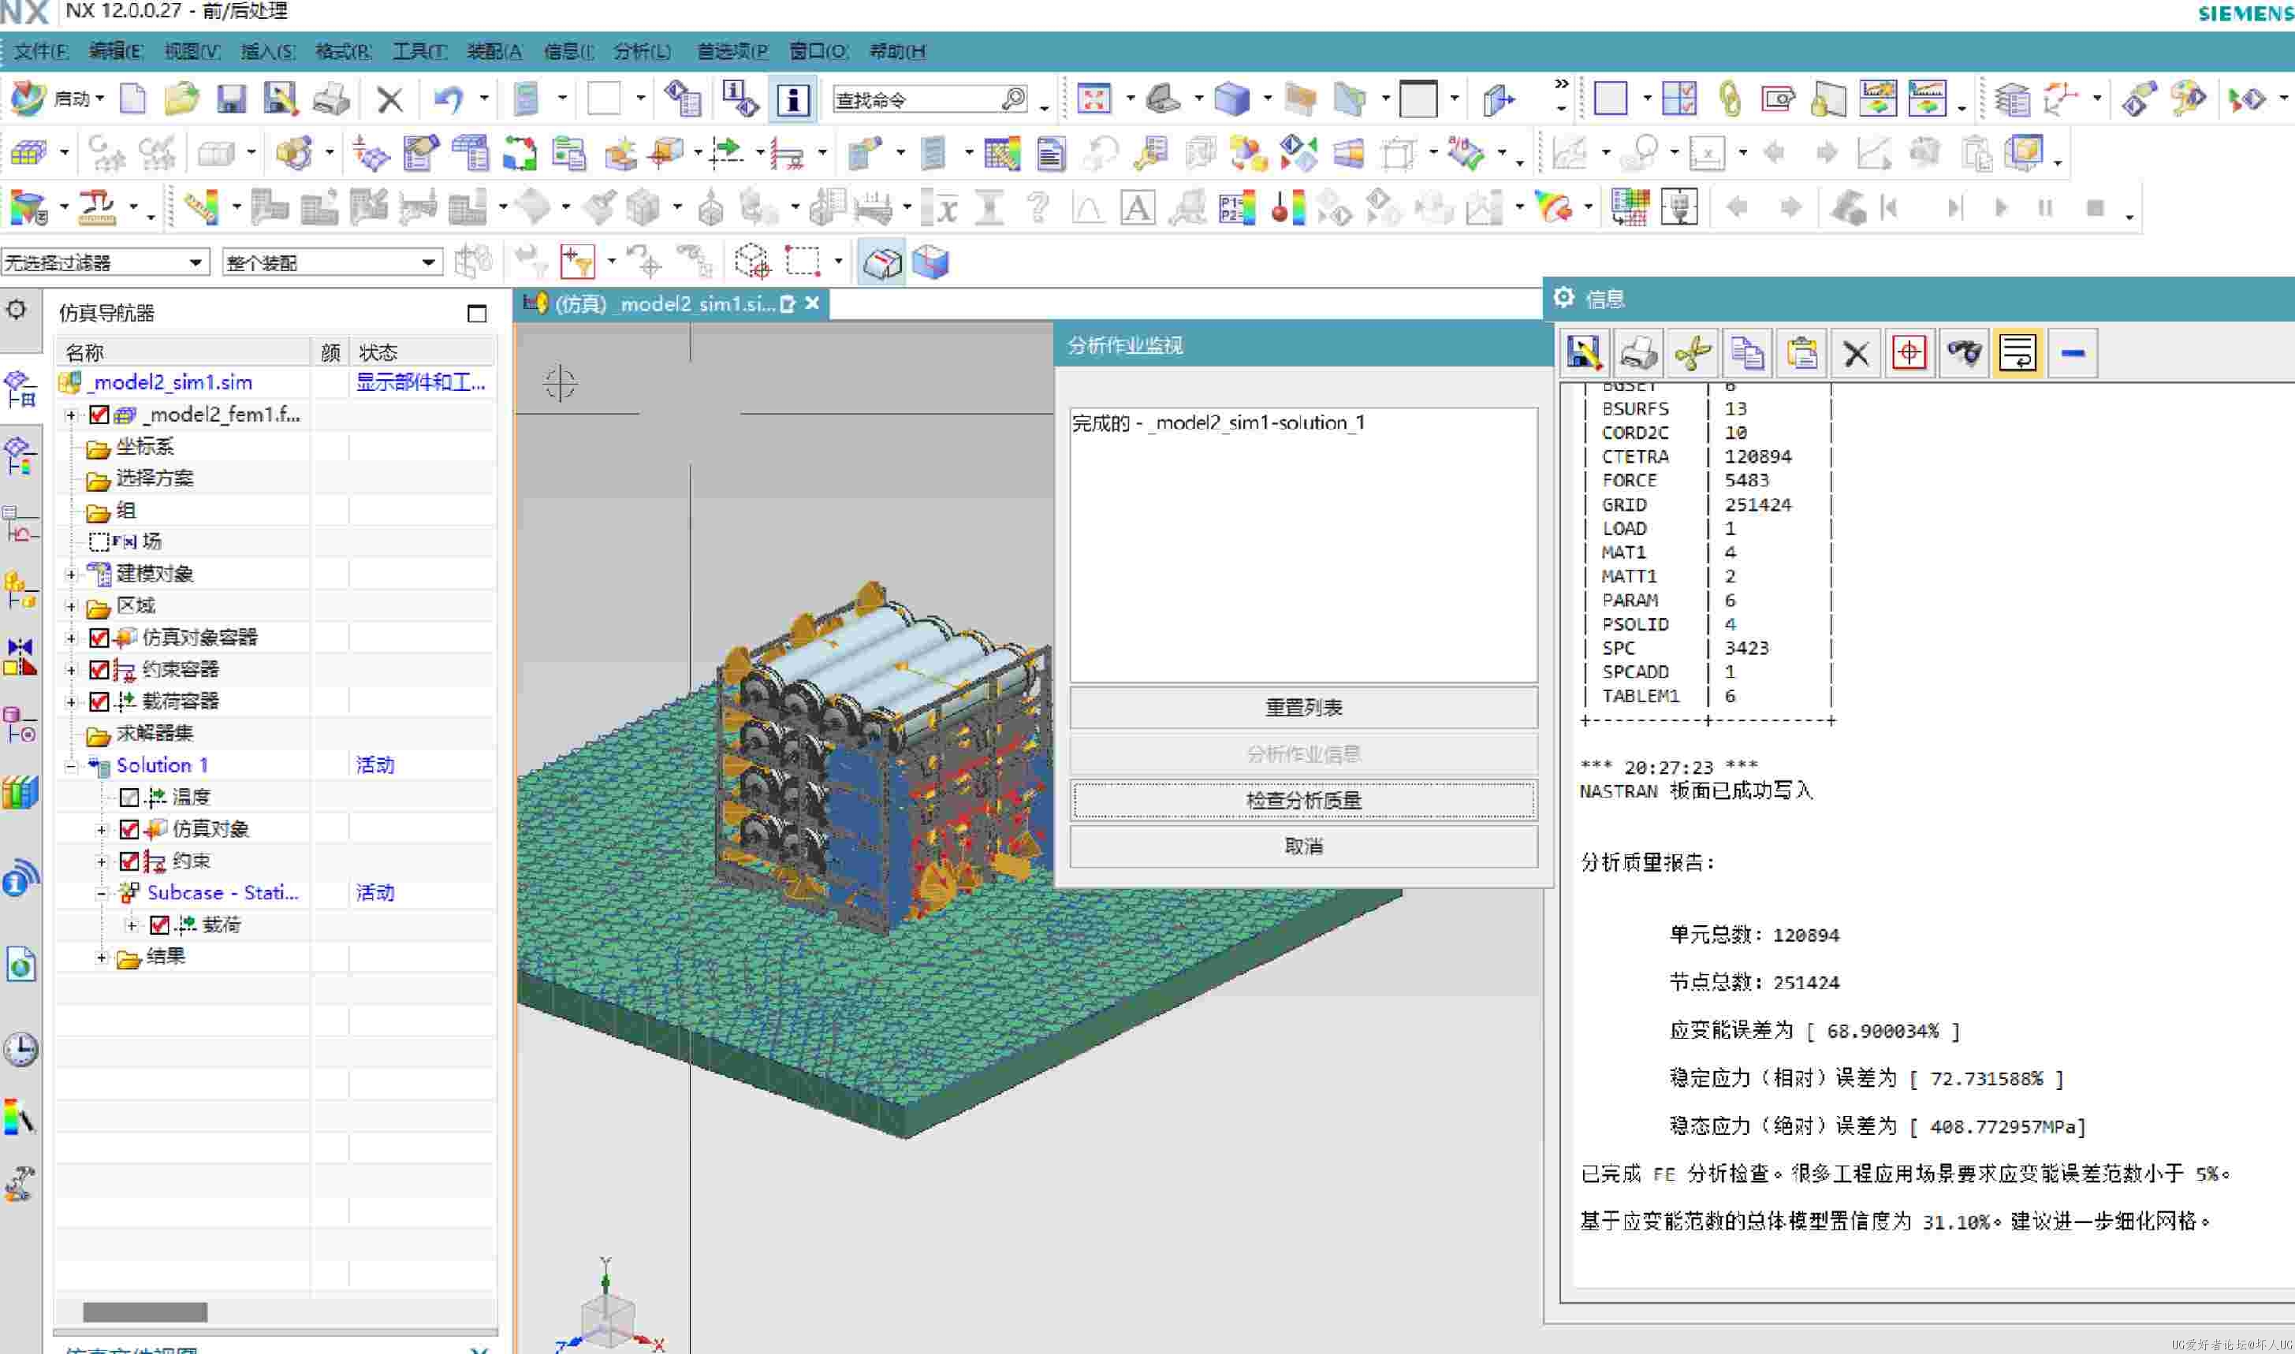This screenshot has width=2295, height=1354.
Task: Uncheck the 载荷 checkbox under Subcase
Action: [160, 925]
